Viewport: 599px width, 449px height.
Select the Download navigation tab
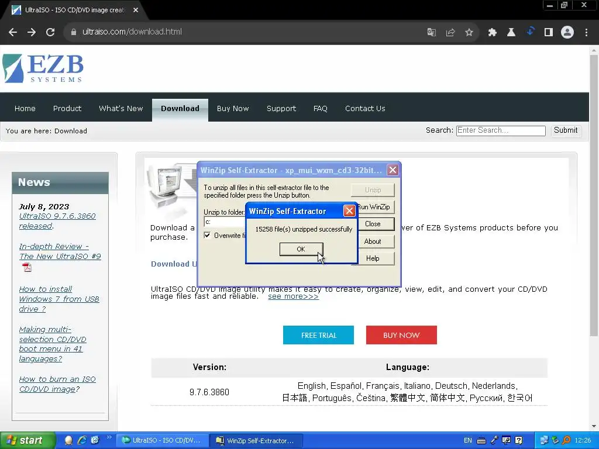coord(180,110)
